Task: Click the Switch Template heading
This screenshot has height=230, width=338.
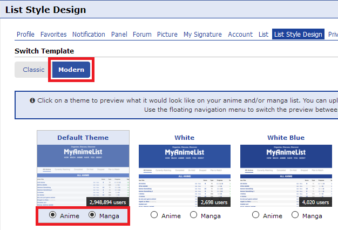Action: pos(44,51)
